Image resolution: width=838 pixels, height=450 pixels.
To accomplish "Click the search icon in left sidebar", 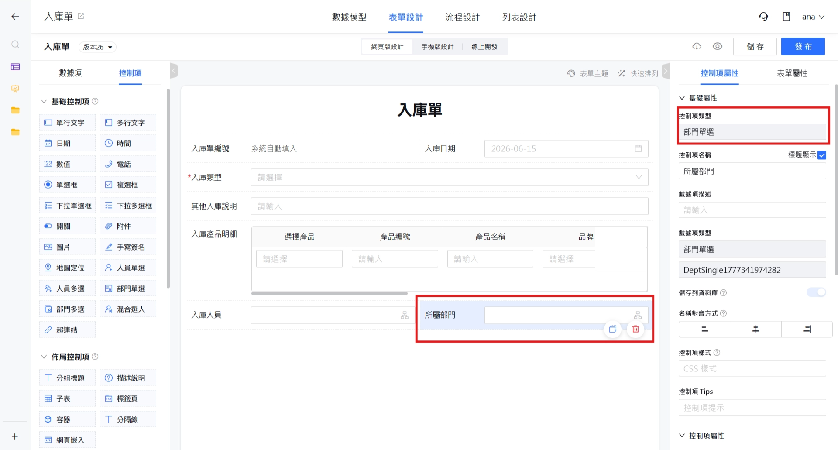I will (x=15, y=45).
